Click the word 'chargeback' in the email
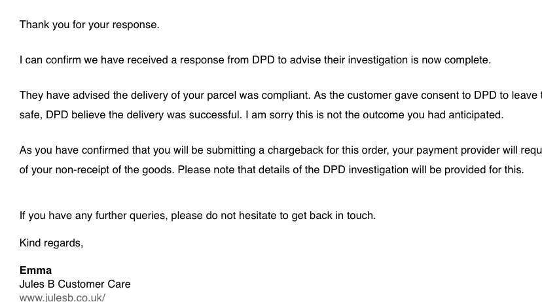 tap(295, 150)
